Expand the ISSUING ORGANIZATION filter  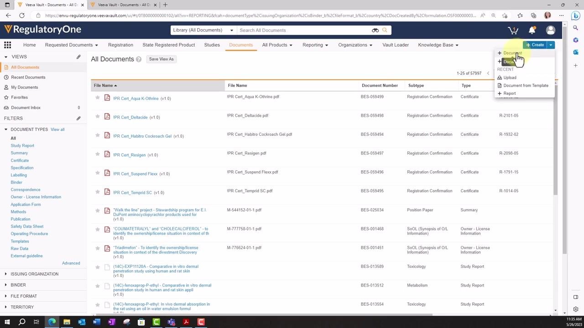[35, 274]
